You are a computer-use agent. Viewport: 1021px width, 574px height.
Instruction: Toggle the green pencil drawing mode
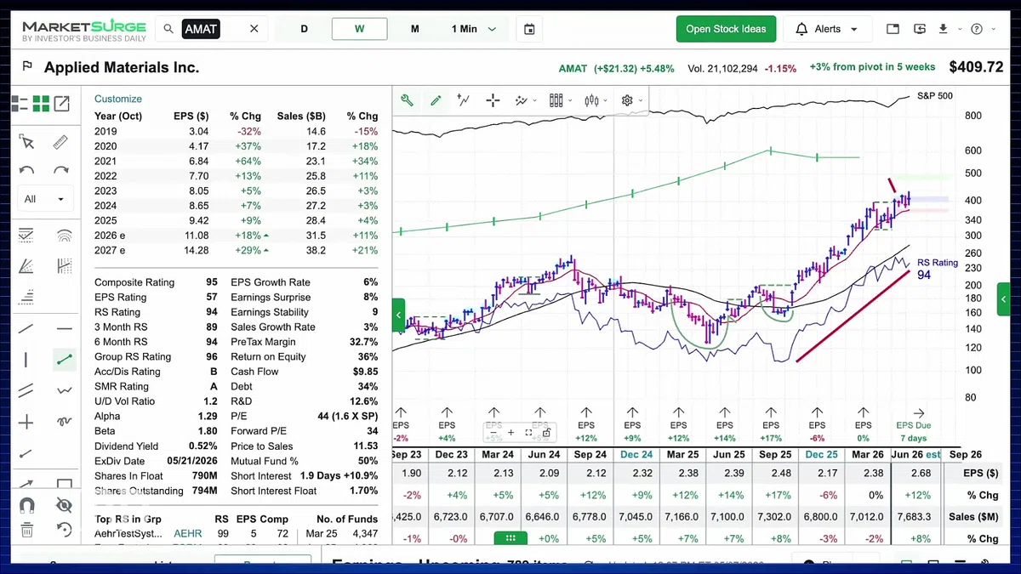(436, 100)
